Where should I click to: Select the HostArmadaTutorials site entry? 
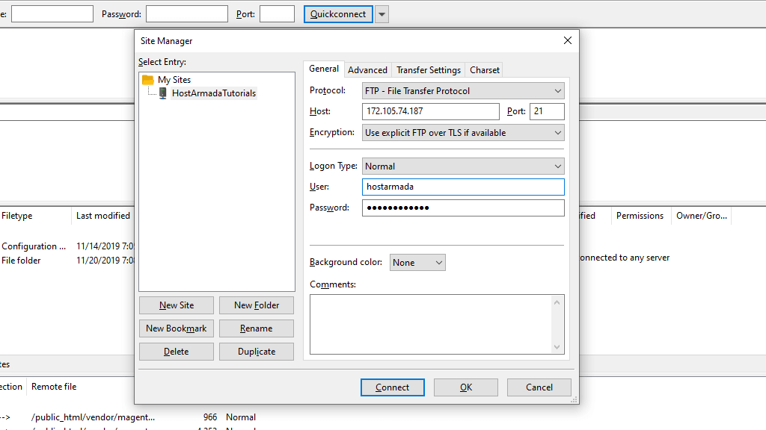tap(213, 93)
